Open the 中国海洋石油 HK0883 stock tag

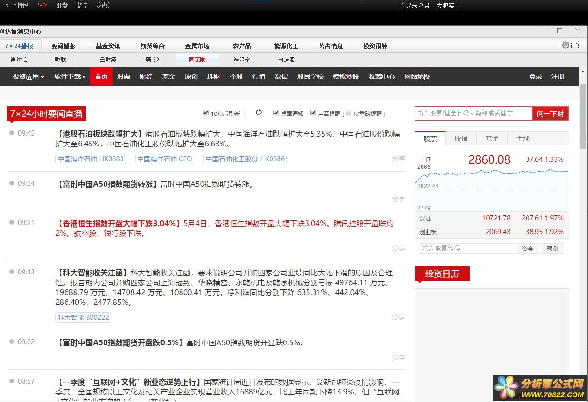point(90,159)
